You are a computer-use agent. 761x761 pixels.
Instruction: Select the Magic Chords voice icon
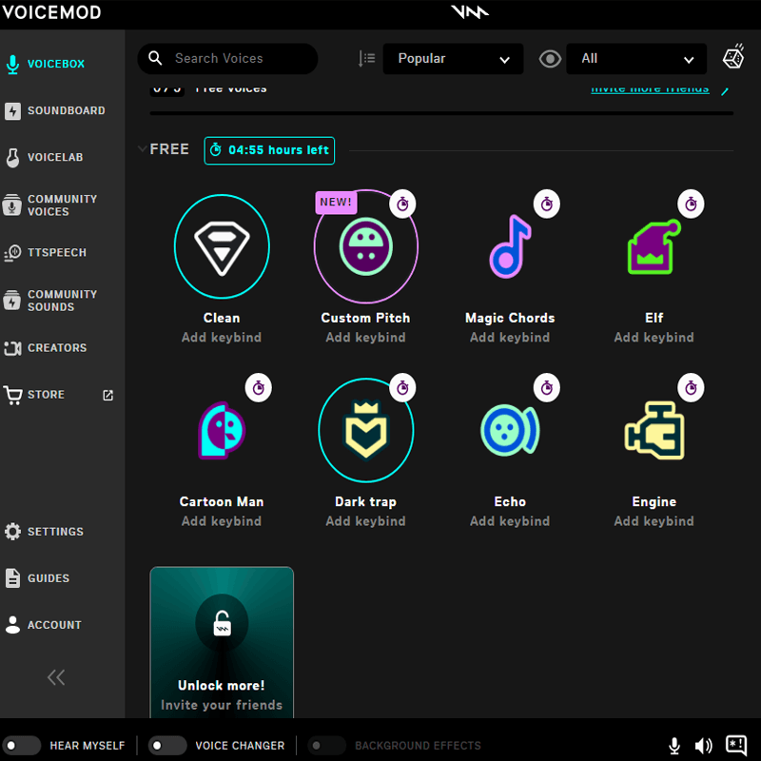[x=510, y=246]
